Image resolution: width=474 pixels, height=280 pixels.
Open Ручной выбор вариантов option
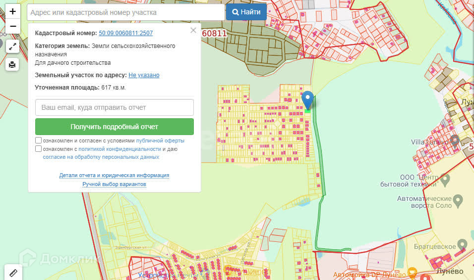click(x=114, y=184)
